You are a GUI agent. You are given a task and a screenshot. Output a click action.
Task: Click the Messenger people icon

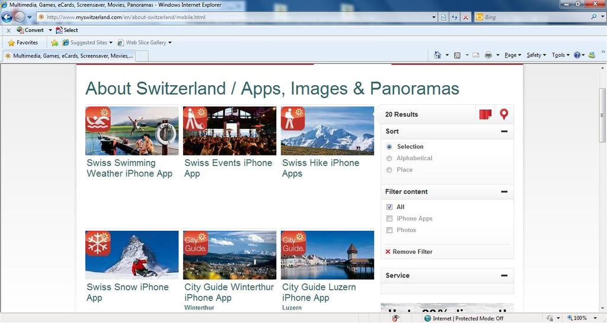point(592,55)
